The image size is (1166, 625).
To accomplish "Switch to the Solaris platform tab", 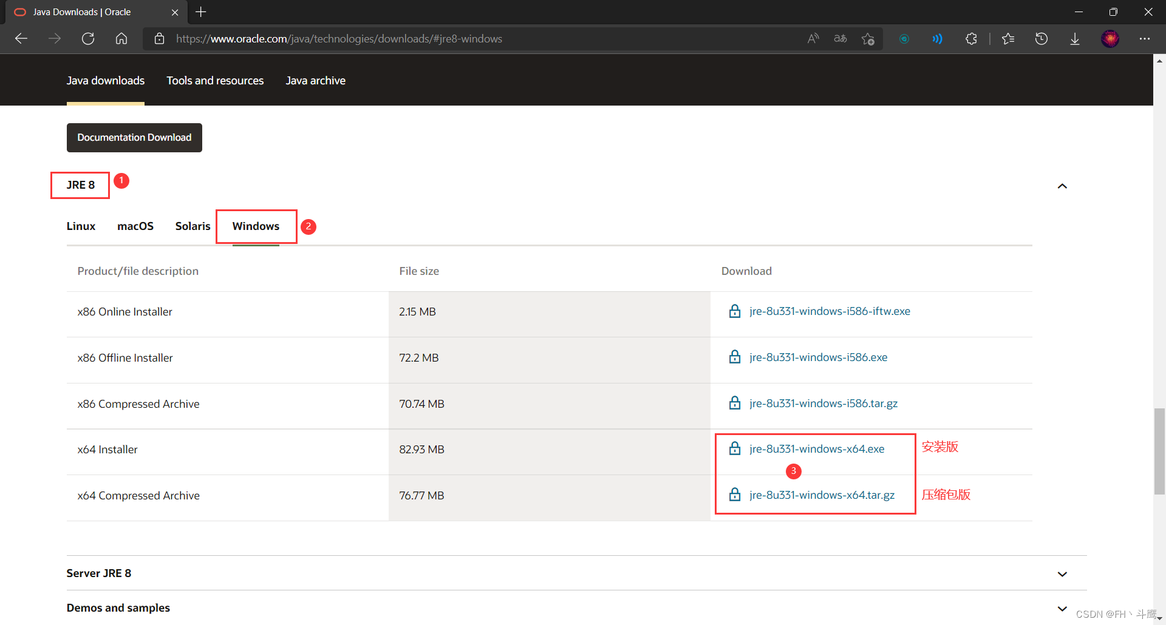I will point(193,226).
